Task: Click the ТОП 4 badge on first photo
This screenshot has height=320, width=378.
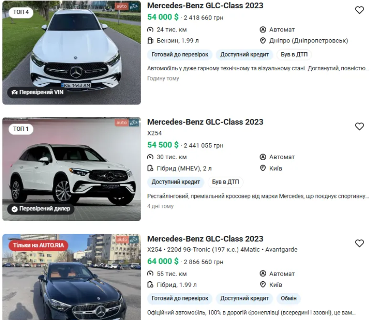Action: (x=21, y=12)
